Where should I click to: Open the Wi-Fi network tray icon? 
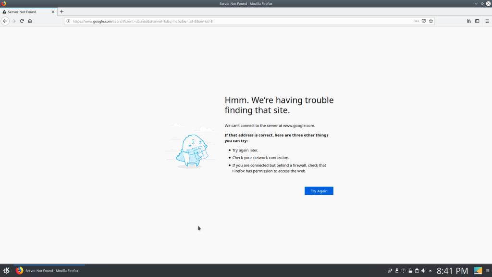(404, 271)
